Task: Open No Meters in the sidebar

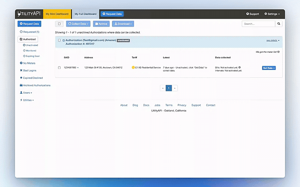Action: (x=29, y=62)
